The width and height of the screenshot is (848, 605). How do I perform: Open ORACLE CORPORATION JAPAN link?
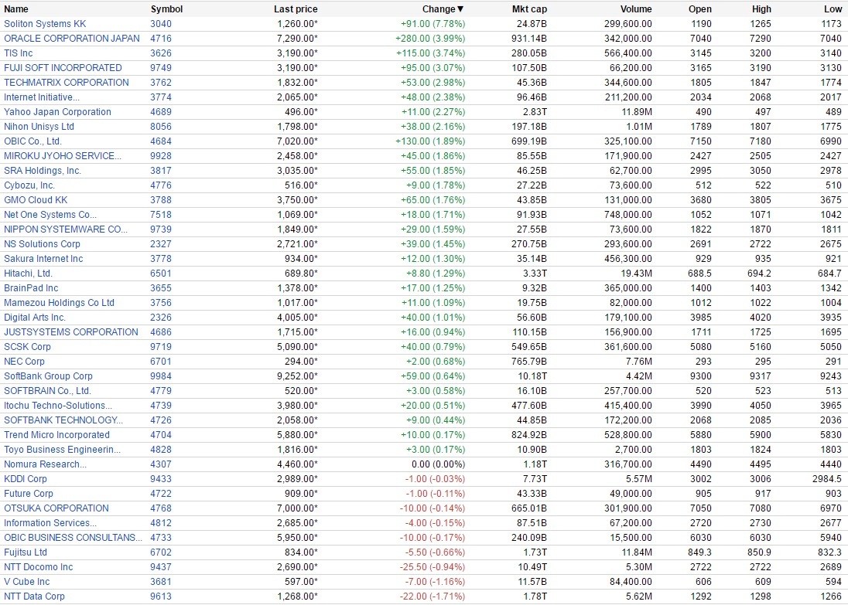(72, 39)
